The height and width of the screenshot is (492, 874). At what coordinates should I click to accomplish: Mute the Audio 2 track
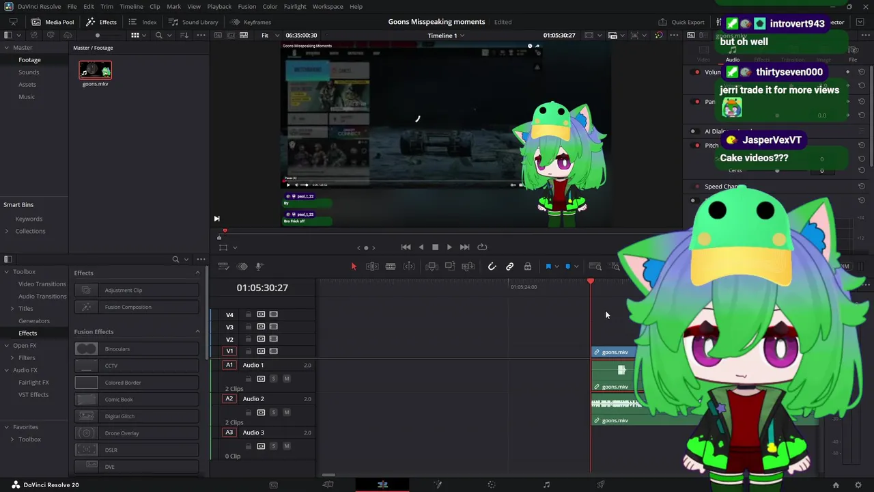click(287, 412)
